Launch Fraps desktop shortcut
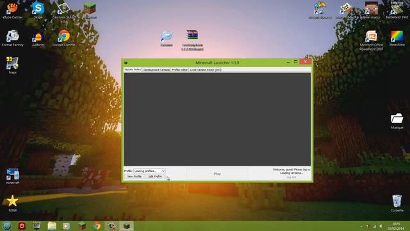410x231 pixels. (12, 65)
